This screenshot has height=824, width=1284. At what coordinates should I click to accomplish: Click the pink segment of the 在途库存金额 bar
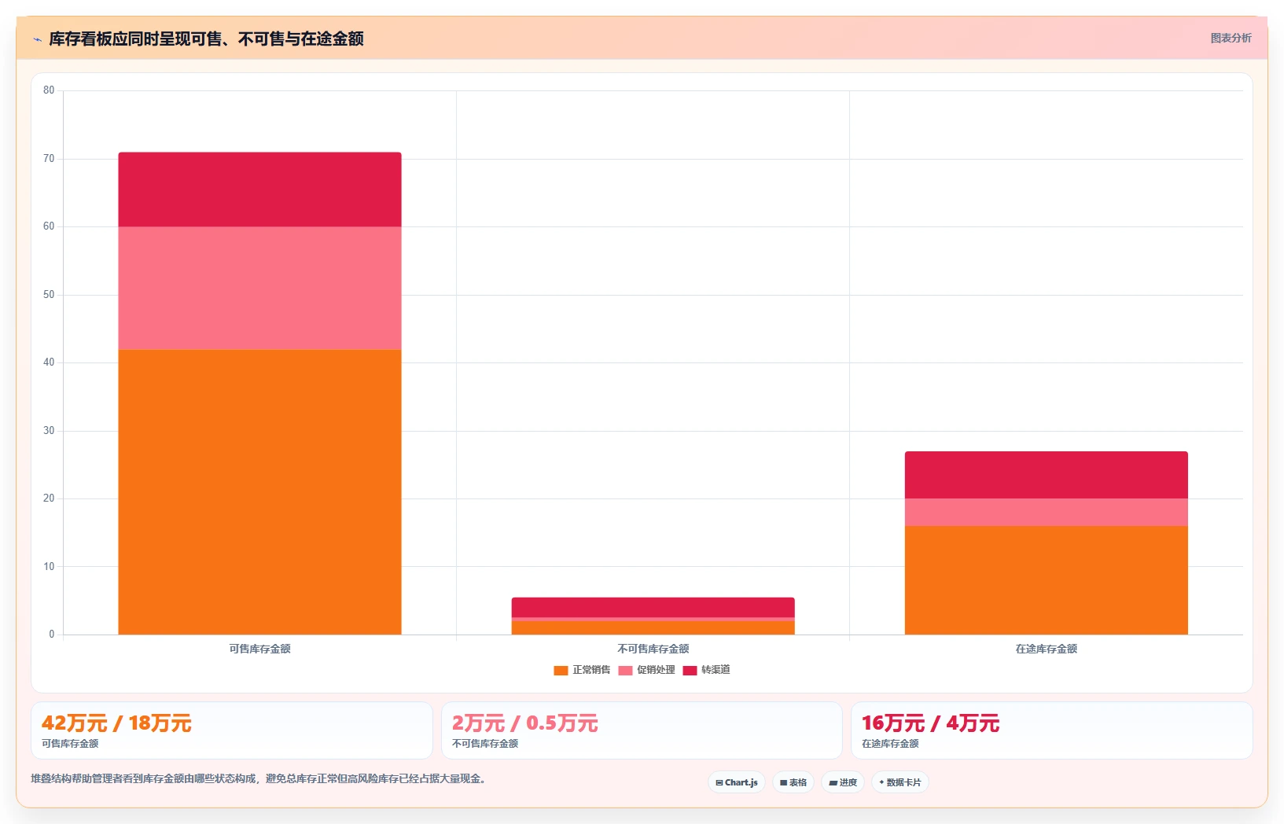pos(1046,512)
